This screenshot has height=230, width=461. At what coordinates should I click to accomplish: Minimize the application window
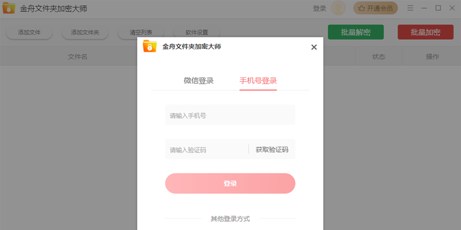pyautogui.click(x=424, y=8)
